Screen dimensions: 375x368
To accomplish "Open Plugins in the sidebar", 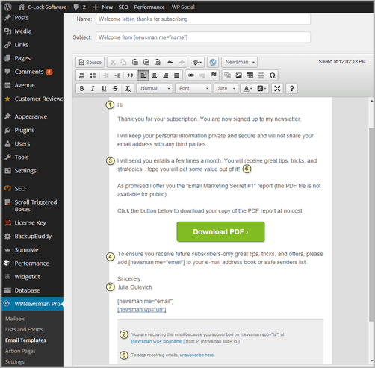I will click(x=25, y=130).
